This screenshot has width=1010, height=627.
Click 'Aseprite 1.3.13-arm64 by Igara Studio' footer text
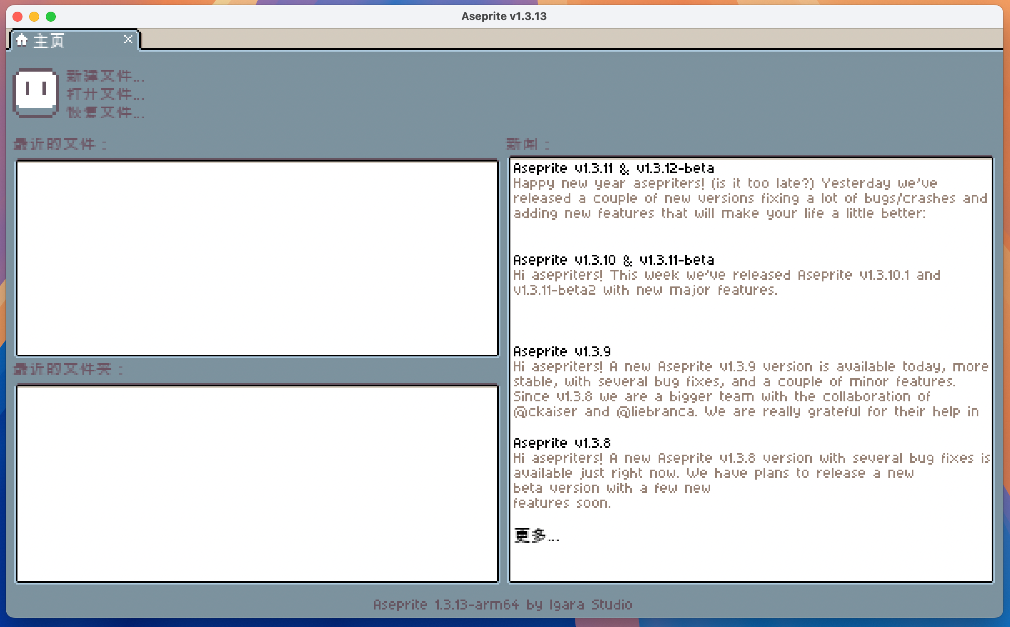[503, 605]
